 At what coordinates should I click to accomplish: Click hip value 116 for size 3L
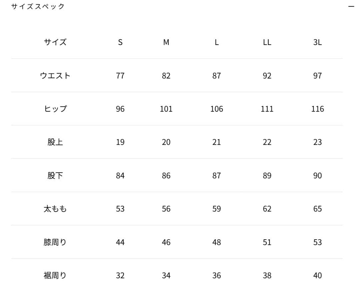pyautogui.click(x=317, y=109)
